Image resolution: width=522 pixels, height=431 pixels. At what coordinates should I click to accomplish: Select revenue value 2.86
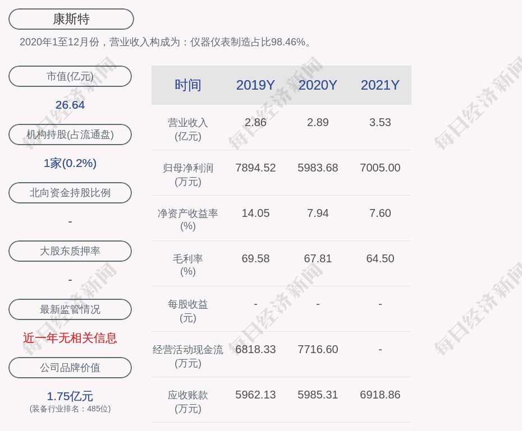[x=255, y=122]
